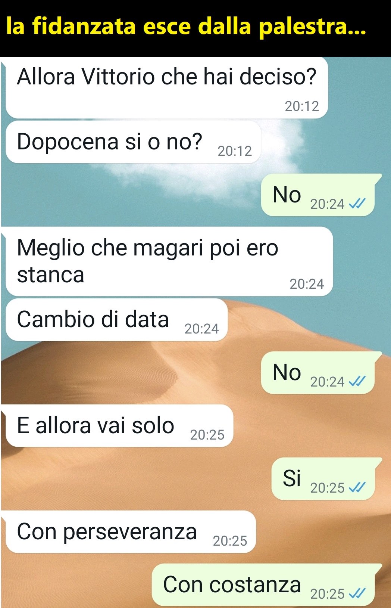Screen dimensions: 391x608
Task: Tap the 20:12 timestamp on 'Allora Vittorio' message
Action: point(302,106)
